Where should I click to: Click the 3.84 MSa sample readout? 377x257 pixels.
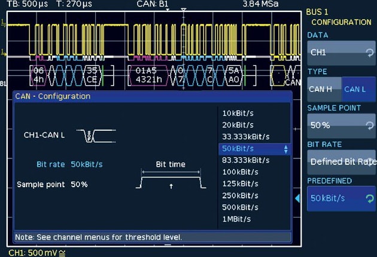click(x=261, y=4)
